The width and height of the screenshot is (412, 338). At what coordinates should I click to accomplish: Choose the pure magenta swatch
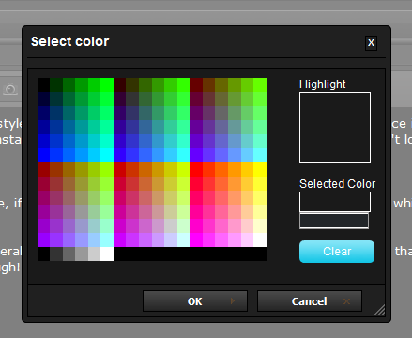click(x=196, y=239)
